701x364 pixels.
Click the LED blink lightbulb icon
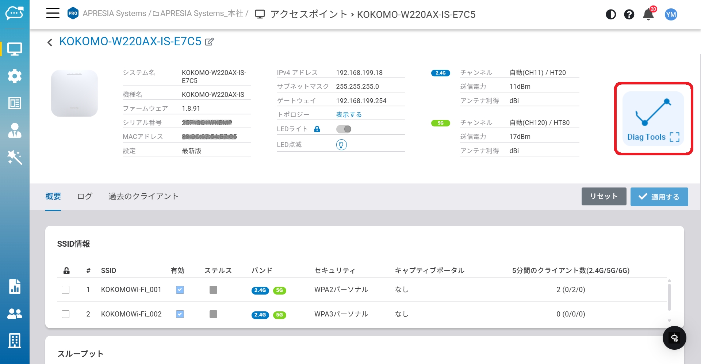341,145
